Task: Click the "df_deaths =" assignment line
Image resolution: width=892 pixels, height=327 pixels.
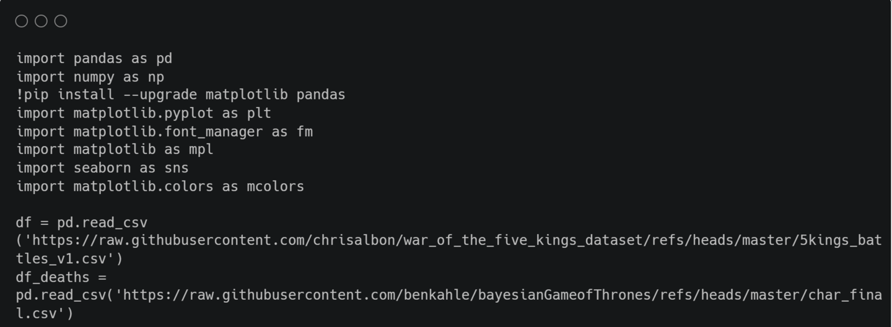Action: click(61, 277)
